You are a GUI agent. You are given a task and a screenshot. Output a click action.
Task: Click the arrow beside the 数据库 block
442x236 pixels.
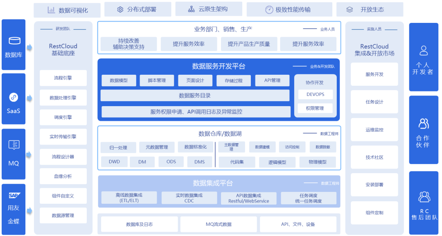coord(29,47)
